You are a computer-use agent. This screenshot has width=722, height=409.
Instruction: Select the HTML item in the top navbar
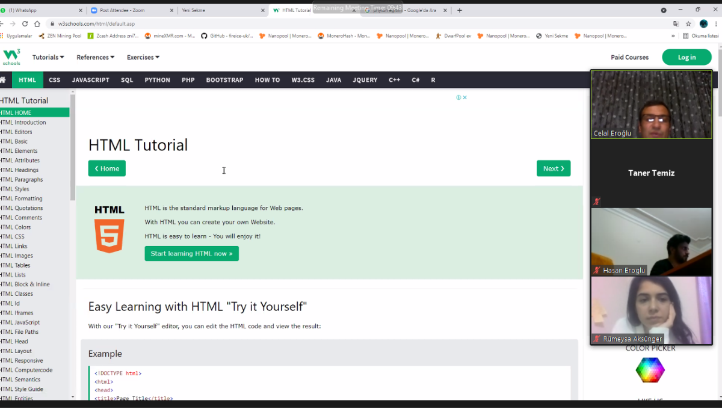(x=27, y=80)
